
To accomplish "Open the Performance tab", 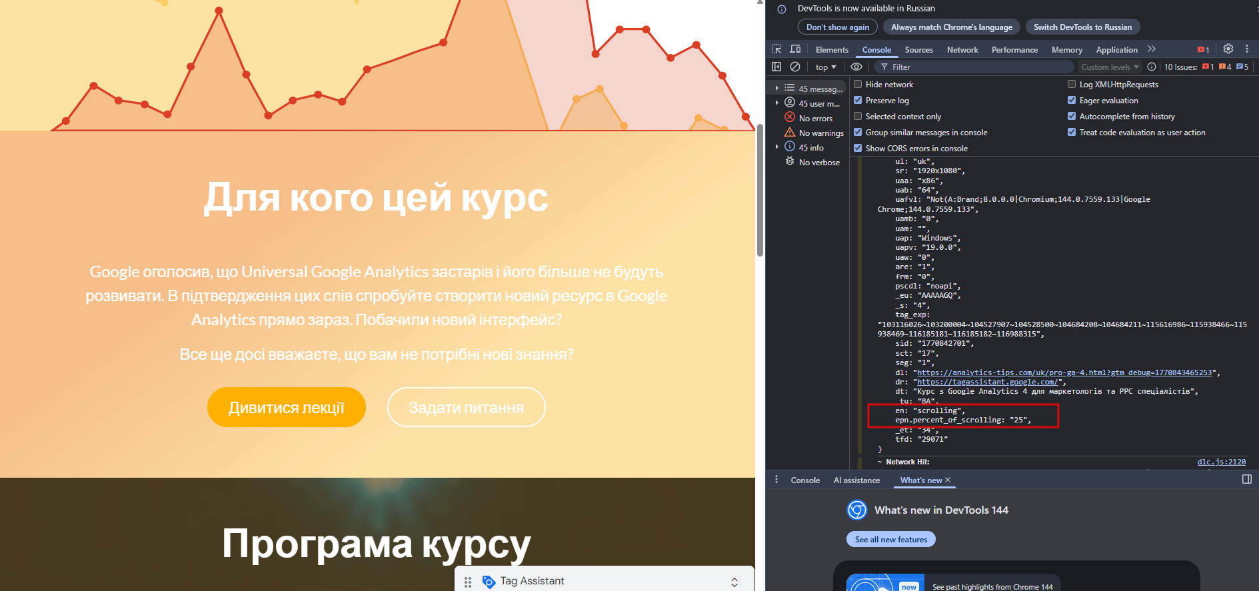I will click(x=1014, y=49).
